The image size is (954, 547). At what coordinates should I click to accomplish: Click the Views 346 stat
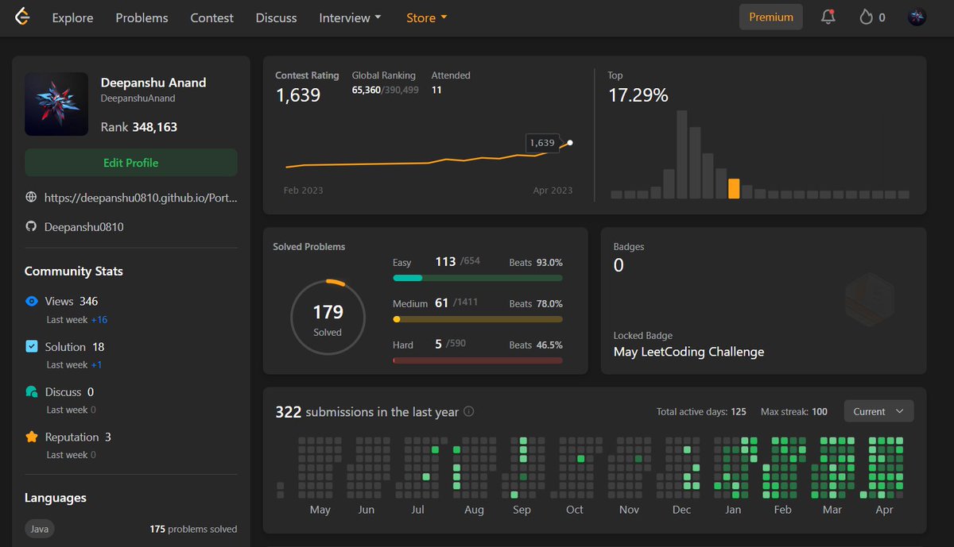click(72, 301)
